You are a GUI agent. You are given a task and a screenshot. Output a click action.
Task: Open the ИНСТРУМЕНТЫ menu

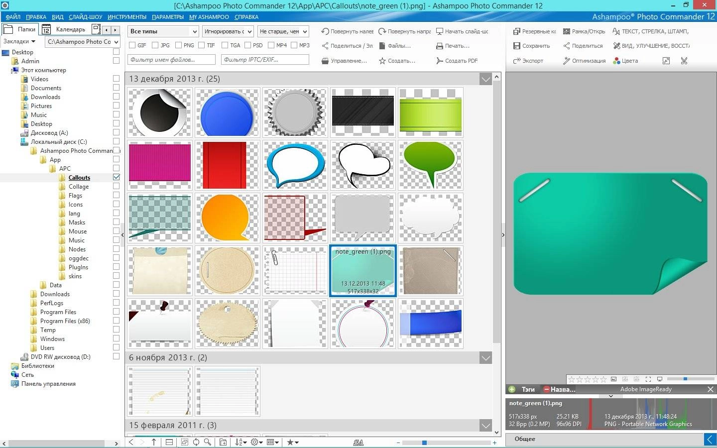[127, 17]
